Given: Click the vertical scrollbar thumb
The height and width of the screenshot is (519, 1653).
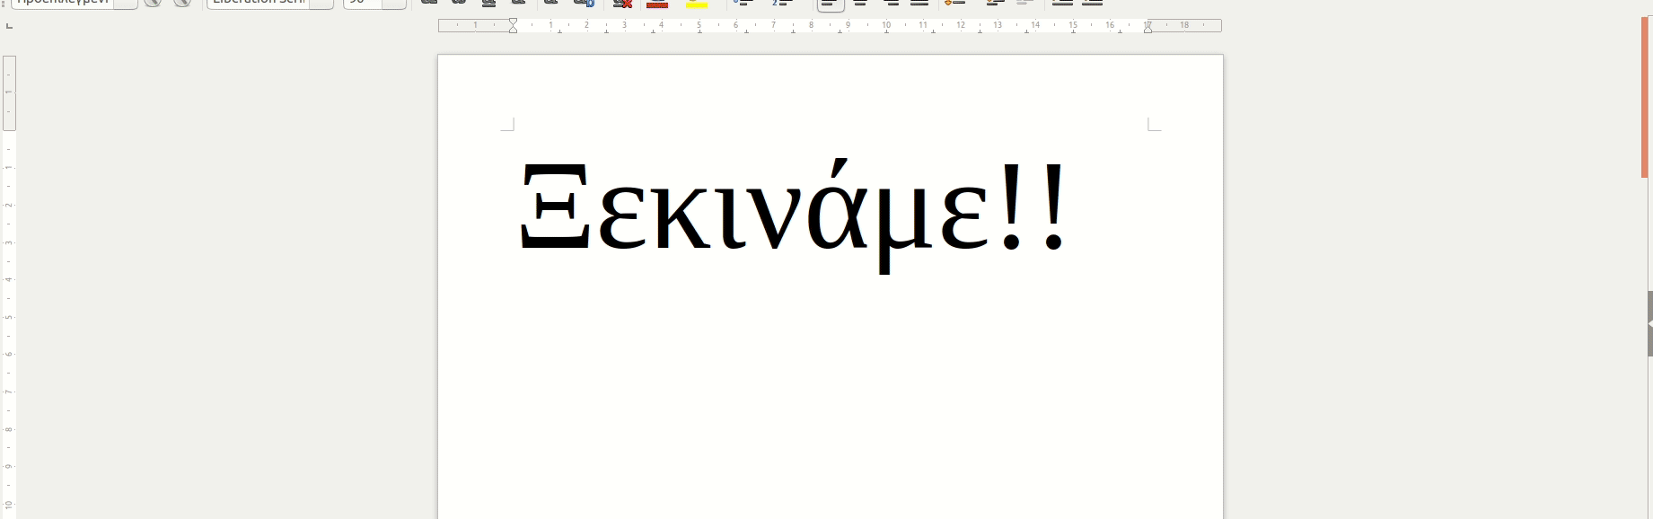Looking at the screenshot, I should pyautogui.click(x=1645, y=97).
